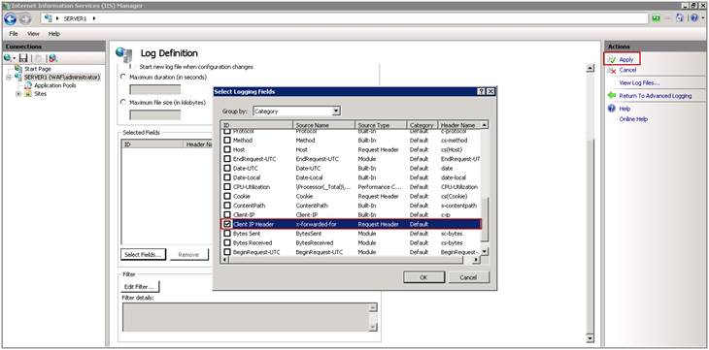Check the Bytes Sent field

pos(227,234)
